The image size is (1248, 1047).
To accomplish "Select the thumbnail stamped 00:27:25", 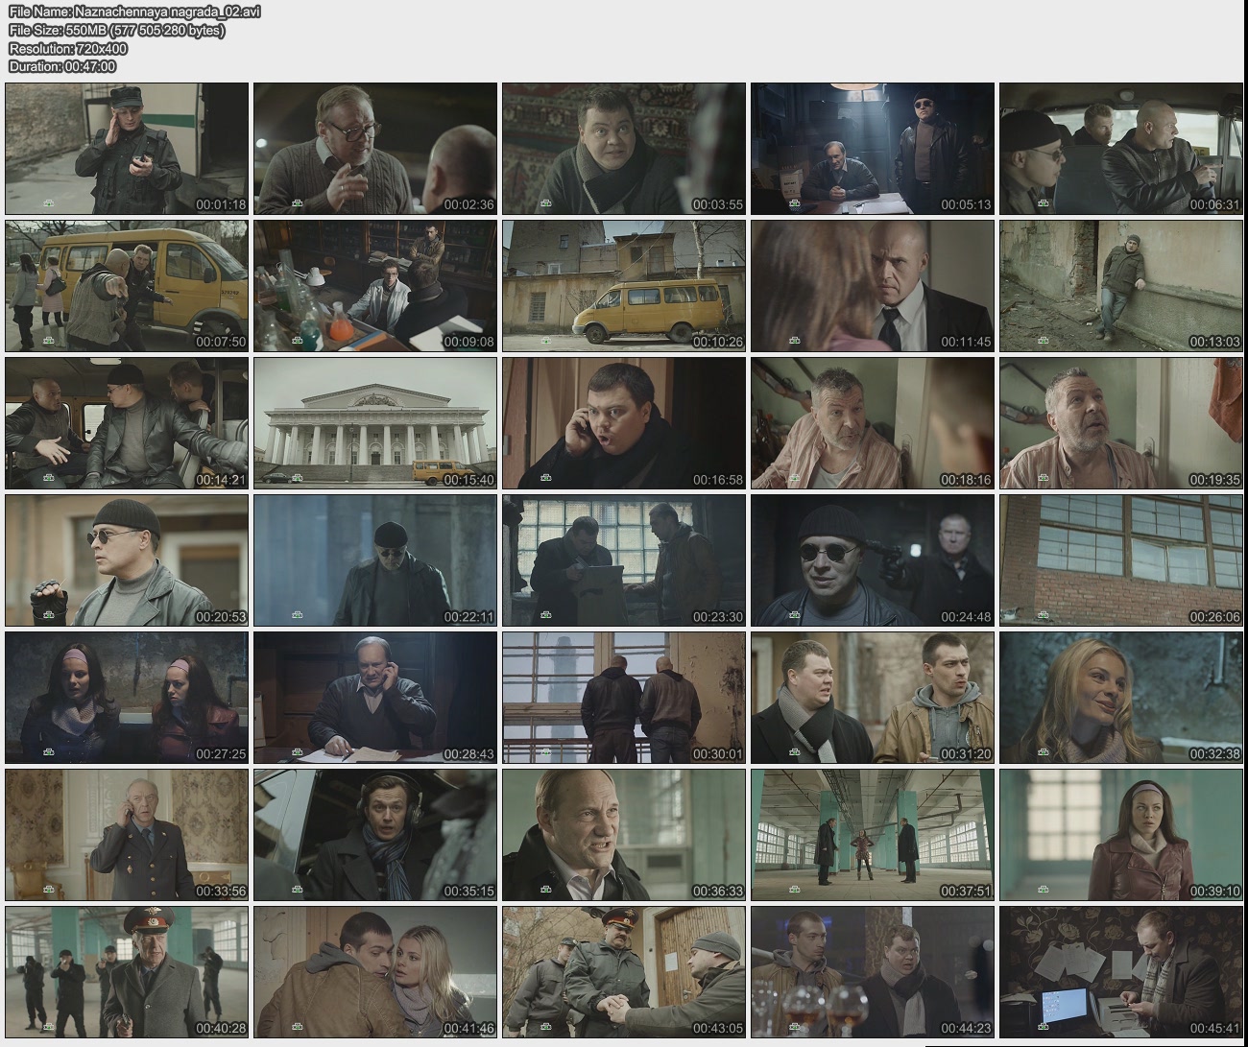I will pos(127,698).
